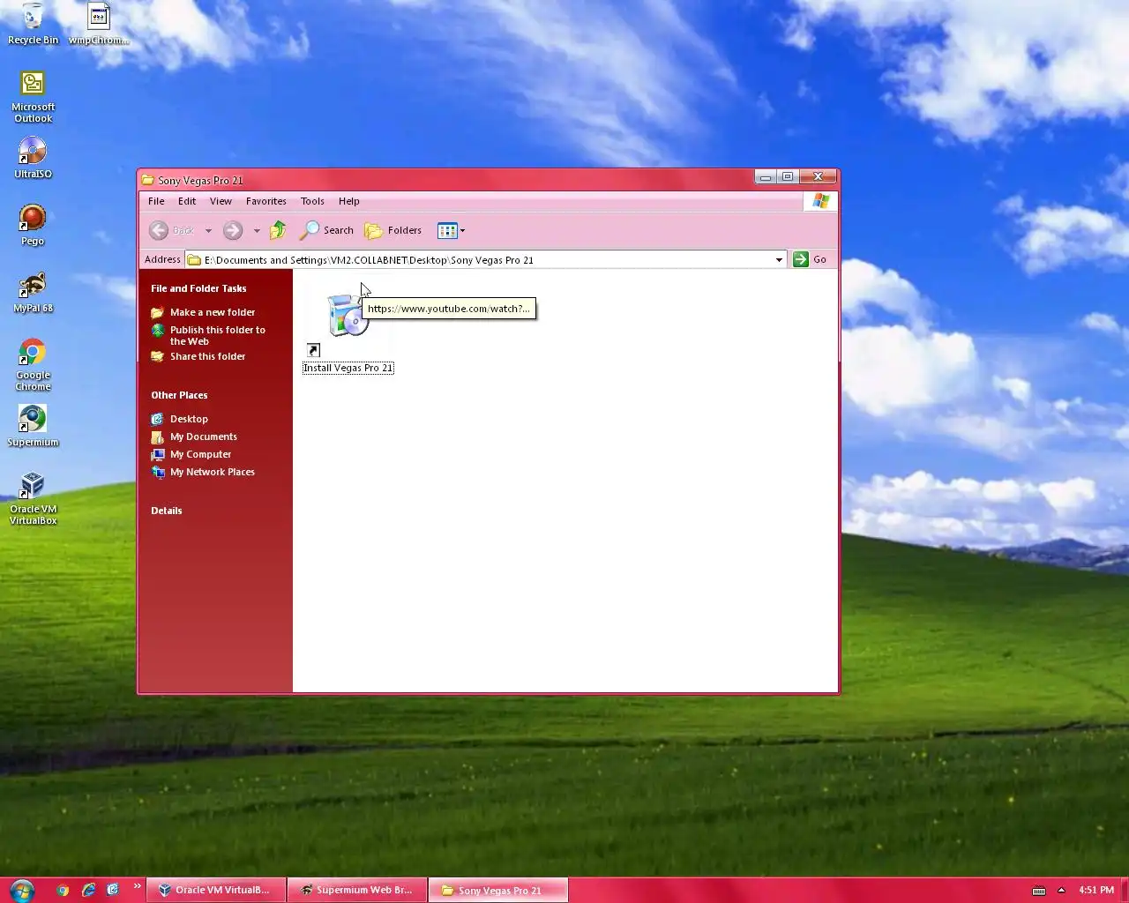Click Share this folder task

(198, 356)
